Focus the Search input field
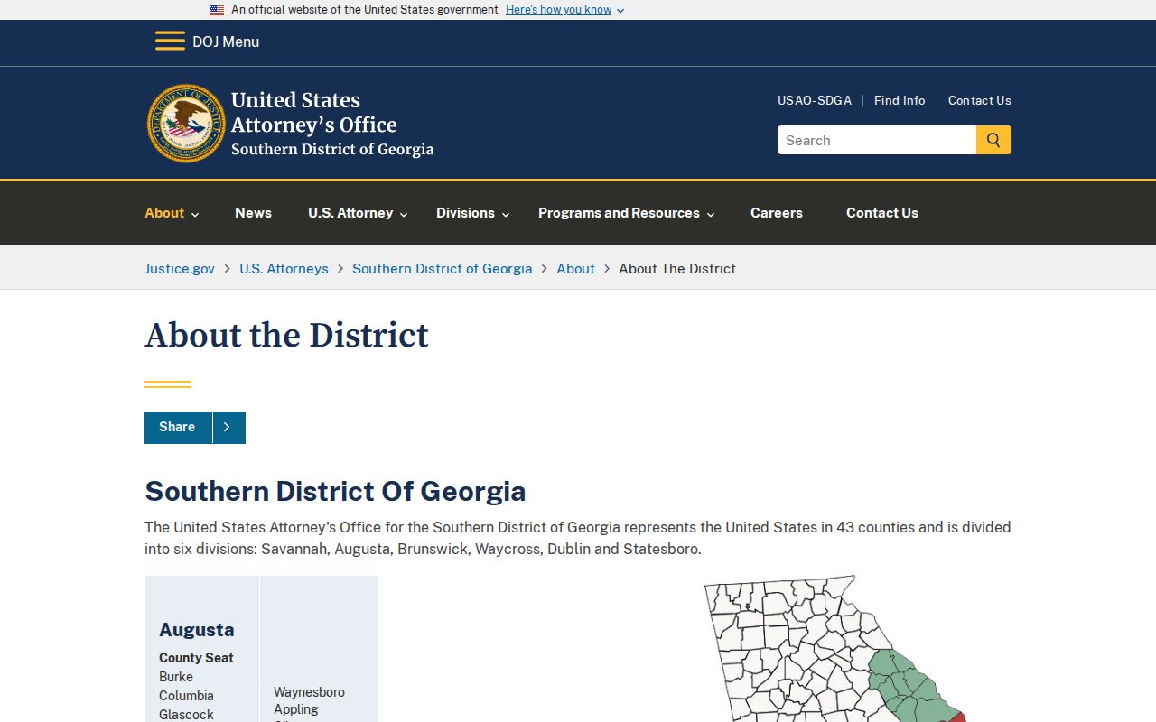Image resolution: width=1156 pixels, height=722 pixels. 877,140
